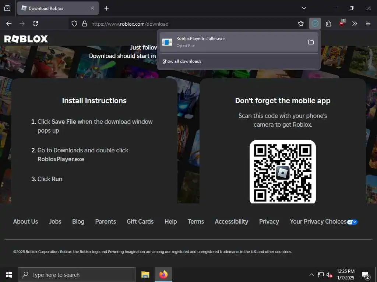Open the Blog footer link
The height and width of the screenshot is (282, 377).
click(x=78, y=221)
